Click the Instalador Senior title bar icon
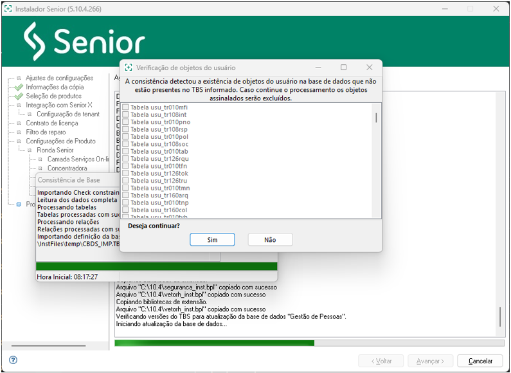The height and width of the screenshot is (373, 511). (8, 9)
